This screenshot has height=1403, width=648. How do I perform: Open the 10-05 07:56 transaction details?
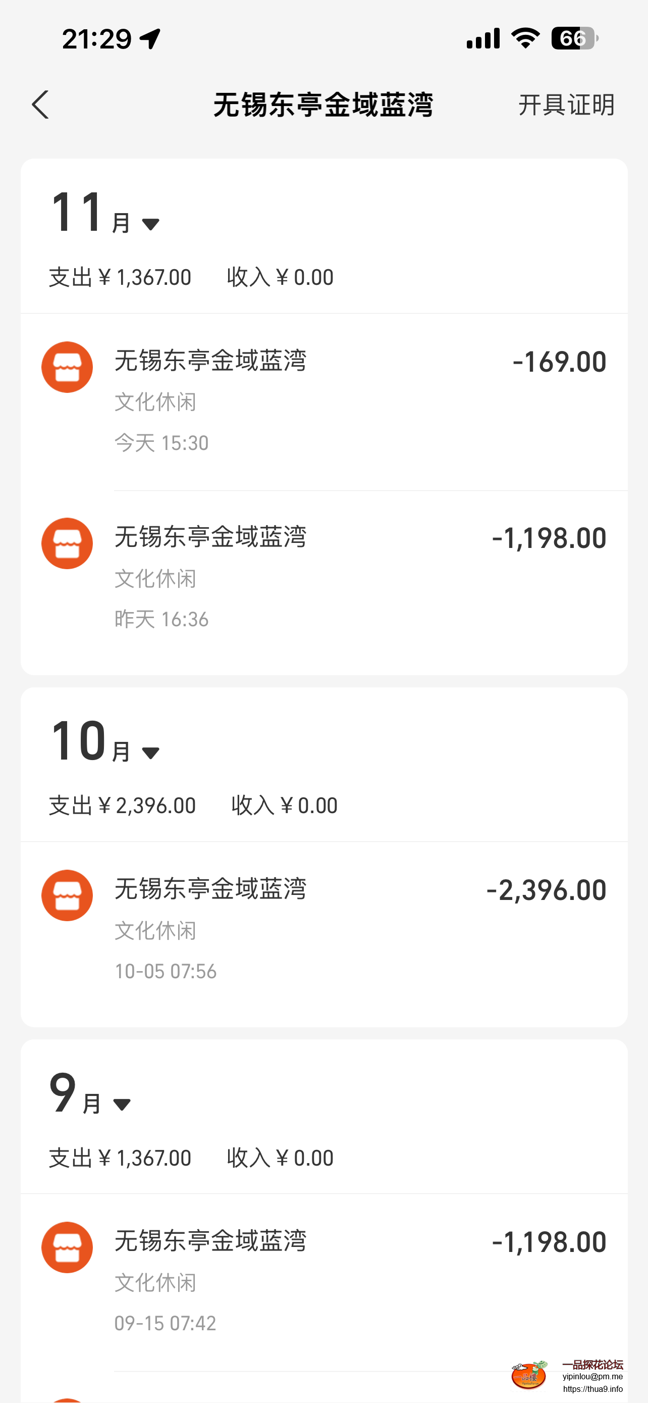click(x=327, y=930)
